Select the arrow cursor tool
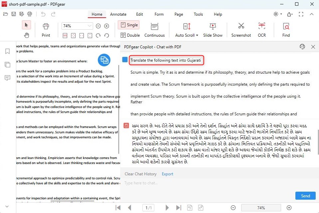The height and width of the screenshot is (213, 319). pos(27,25)
